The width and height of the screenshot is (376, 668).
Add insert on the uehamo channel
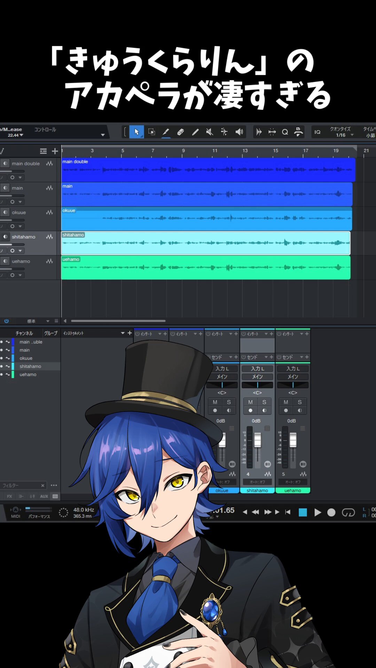coord(307,334)
